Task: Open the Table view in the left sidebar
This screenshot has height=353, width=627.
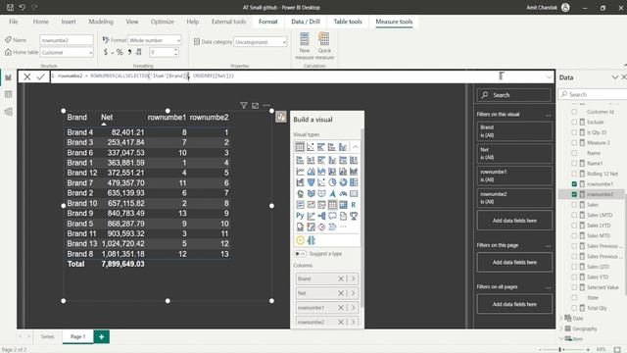Action: (9, 94)
